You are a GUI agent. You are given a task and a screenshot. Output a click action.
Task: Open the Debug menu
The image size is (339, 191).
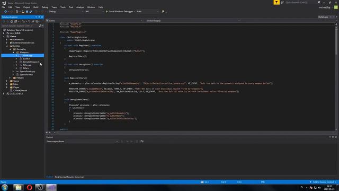(45, 7)
